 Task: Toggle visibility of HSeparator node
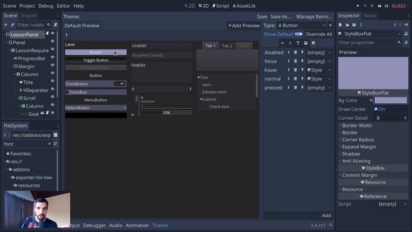pyautogui.click(x=53, y=89)
